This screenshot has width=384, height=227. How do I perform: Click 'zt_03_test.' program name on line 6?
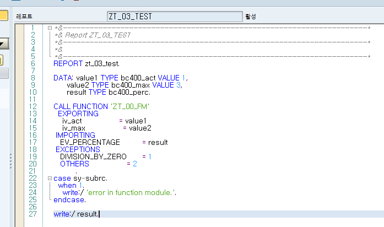click(102, 64)
